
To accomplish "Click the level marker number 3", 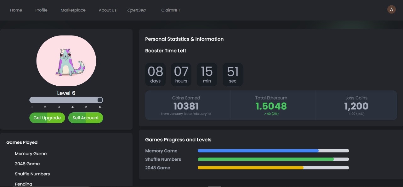I will click(x=59, y=107).
